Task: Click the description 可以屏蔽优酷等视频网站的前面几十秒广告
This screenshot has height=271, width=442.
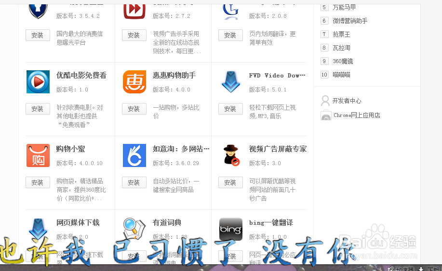Action: coord(272,190)
